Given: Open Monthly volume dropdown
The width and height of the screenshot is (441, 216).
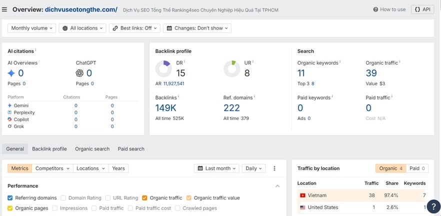Looking at the screenshot, I should (x=32, y=28).
